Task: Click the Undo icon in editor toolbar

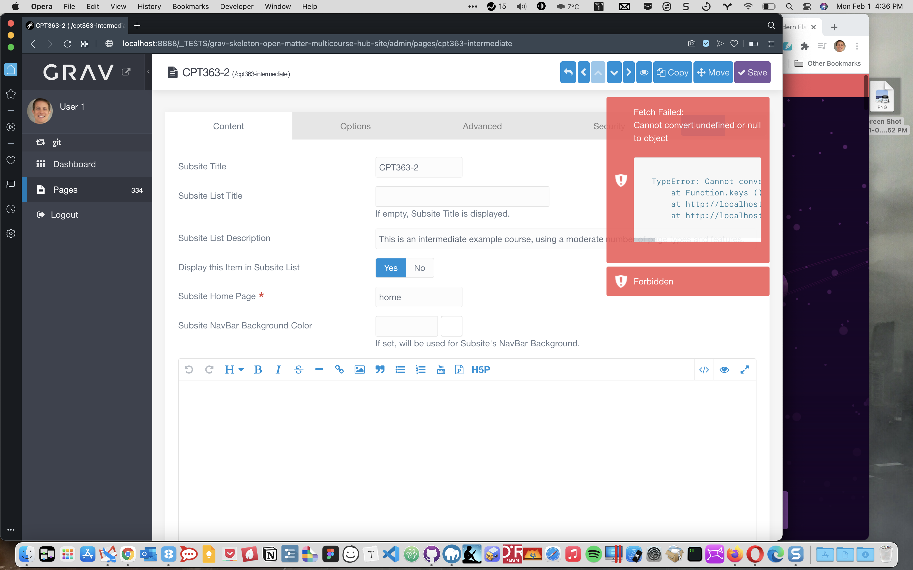Action: [x=189, y=369]
